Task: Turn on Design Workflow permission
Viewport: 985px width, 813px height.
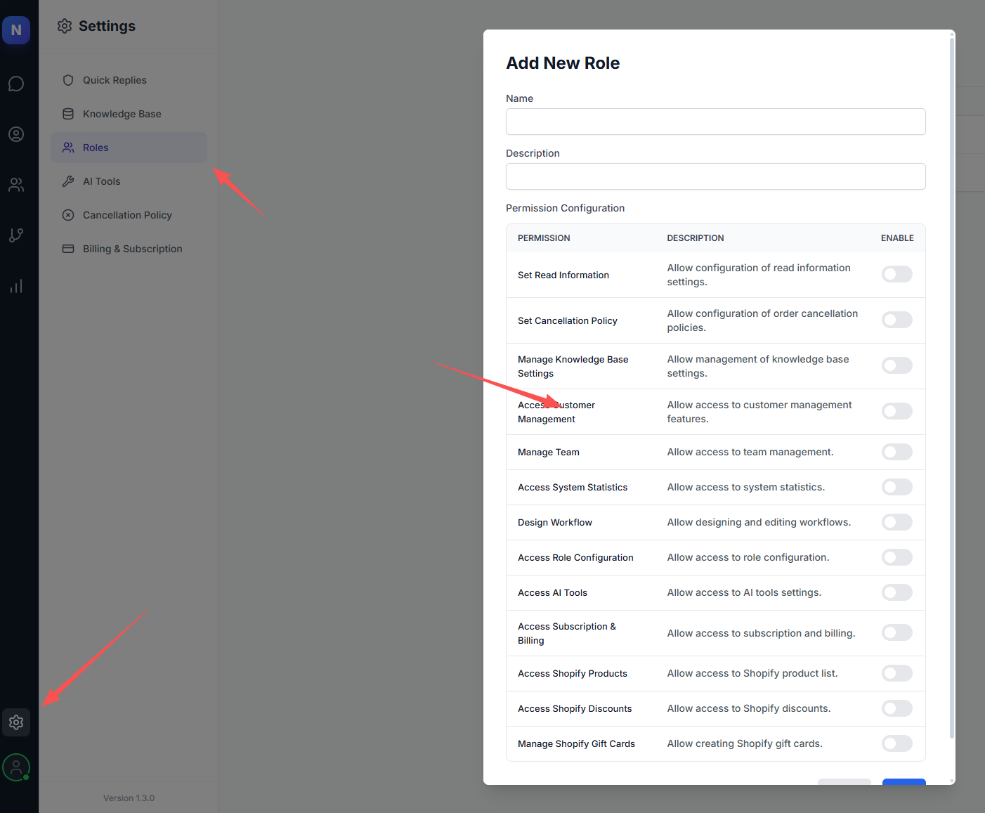Action: (x=896, y=522)
